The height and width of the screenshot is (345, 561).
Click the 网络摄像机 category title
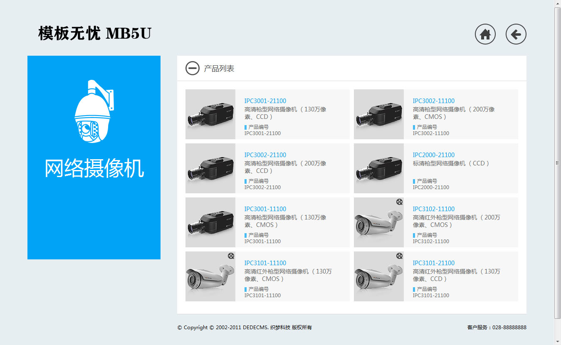point(94,169)
